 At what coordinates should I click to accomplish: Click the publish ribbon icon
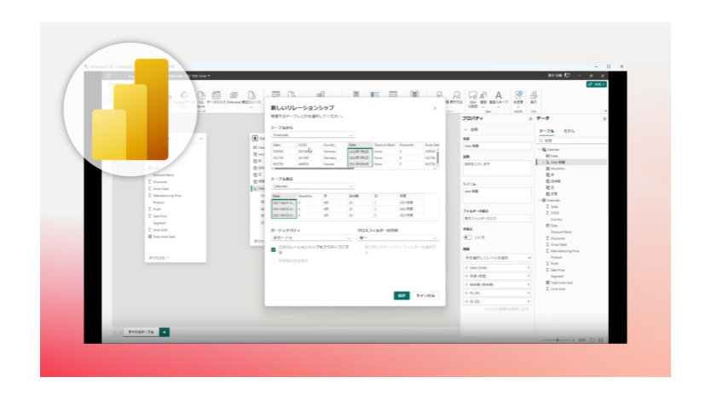coord(534,97)
